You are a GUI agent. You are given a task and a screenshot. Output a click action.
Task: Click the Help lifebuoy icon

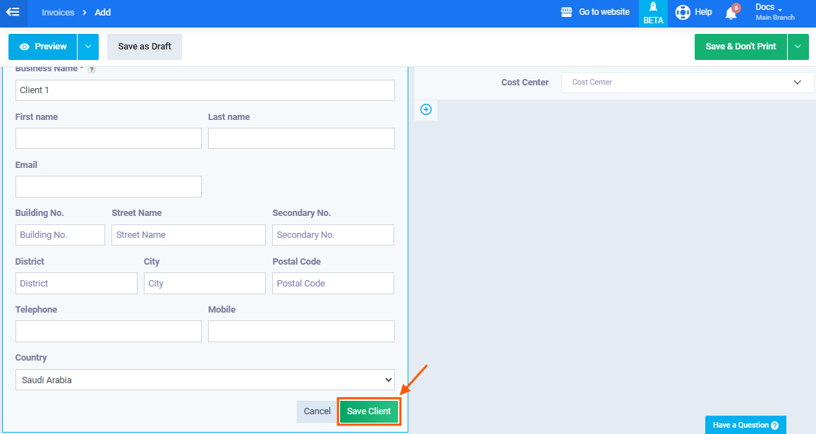682,12
